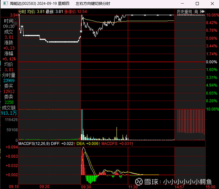This screenshot has width=219, height=189.
Task: Click the 分时 label above the chart
Action: (x=22, y=11)
